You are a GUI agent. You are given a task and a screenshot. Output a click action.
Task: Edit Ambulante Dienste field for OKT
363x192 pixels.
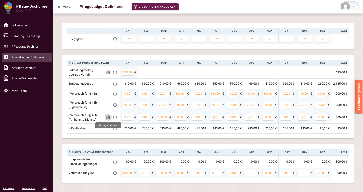[x=286, y=117]
